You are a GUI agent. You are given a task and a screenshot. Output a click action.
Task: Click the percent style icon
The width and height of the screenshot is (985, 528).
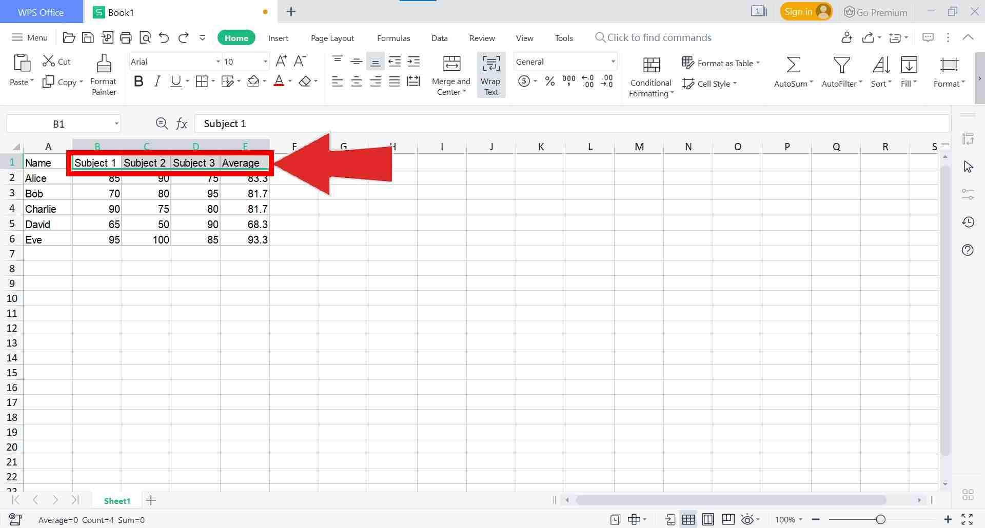click(549, 81)
